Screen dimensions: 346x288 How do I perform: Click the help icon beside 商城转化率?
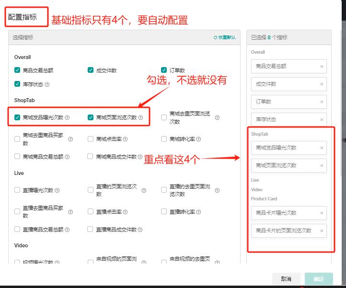(x=198, y=139)
